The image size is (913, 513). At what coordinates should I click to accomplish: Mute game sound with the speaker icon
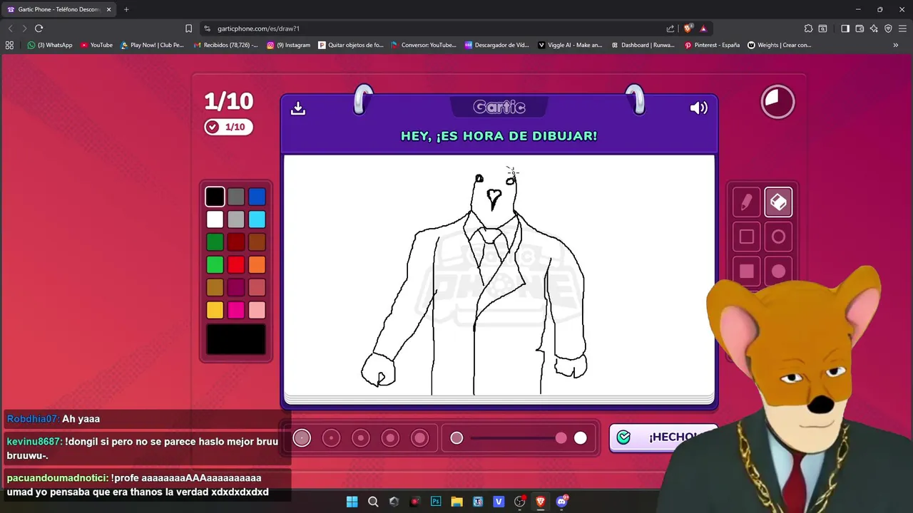698,108
